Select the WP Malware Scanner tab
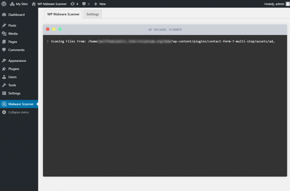The width and height of the screenshot is (290, 191). (63, 14)
